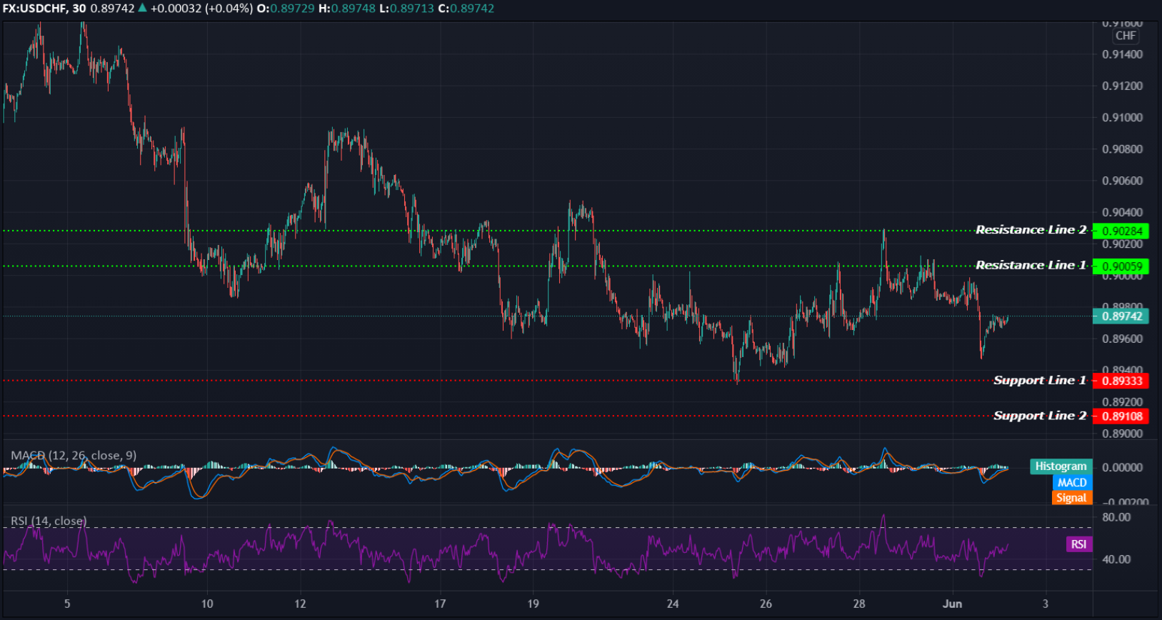This screenshot has width=1162, height=620.
Task: Click the 5 date label on time axis
Action: (67, 604)
